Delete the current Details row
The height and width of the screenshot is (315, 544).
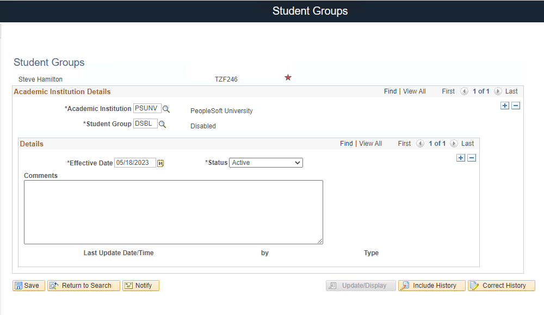pyautogui.click(x=472, y=158)
